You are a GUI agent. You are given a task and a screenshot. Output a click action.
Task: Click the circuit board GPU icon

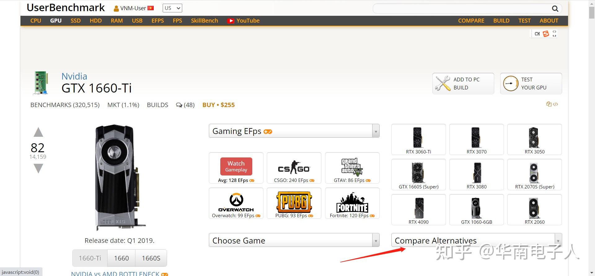pyautogui.click(x=41, y=83)
